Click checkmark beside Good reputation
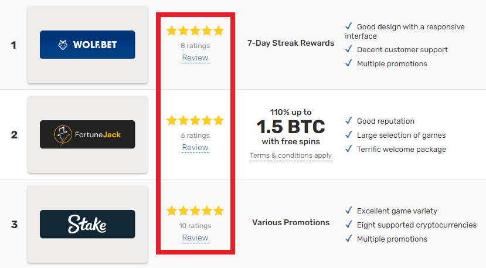The width and height of the screenshot is (486, 268). click(x=349, y=120)
